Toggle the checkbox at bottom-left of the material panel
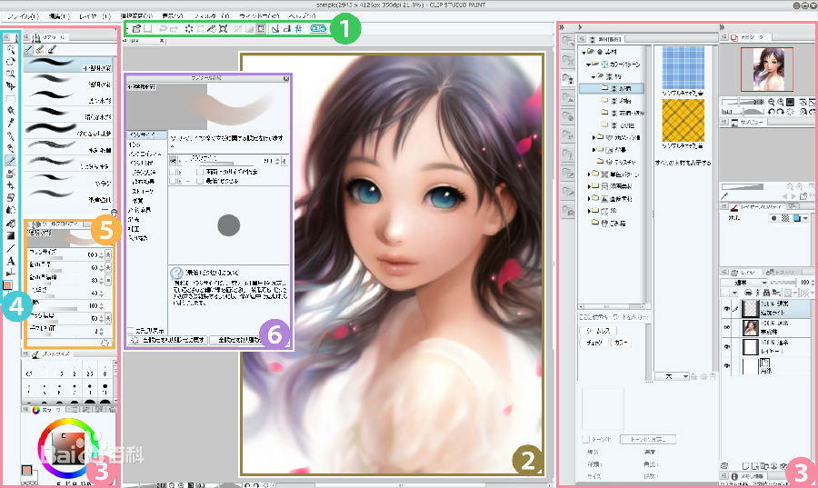The height and width of the screenshot is (488, 818). coord(586,438)
